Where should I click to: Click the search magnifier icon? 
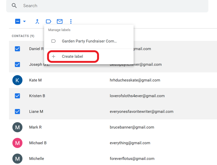coord(14,6)
